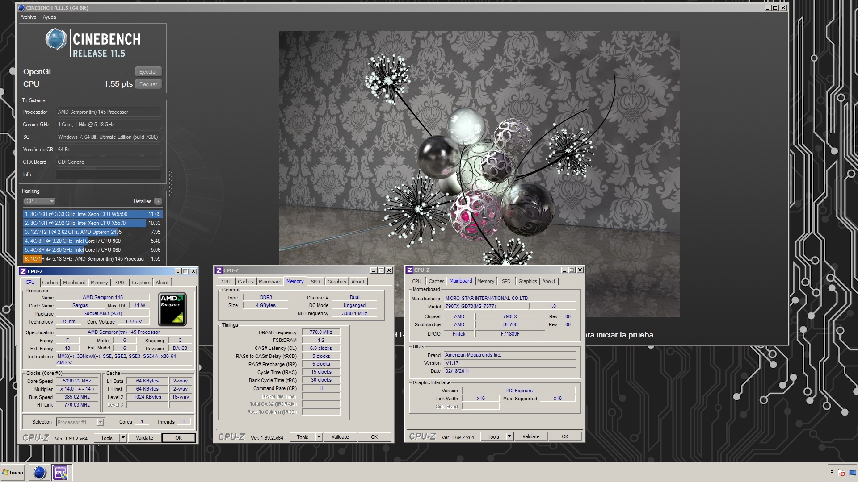Click the tray notification flag icon
Image resolution: width=858 pixels, height=482 pixels.
click(841, 473)
